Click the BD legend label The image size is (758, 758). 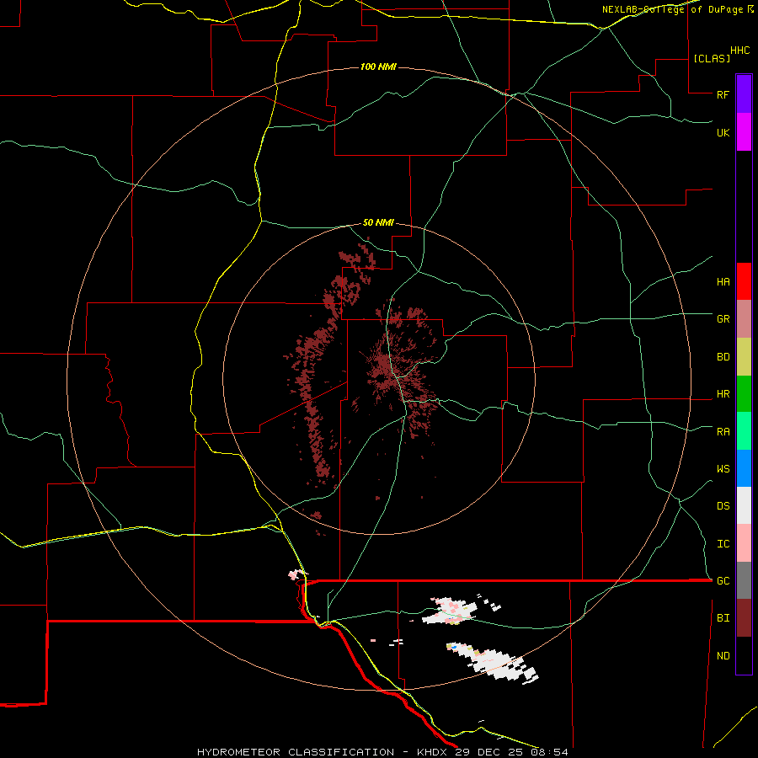723,357
